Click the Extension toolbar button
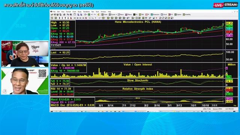This screenshot has width=240, height=135. [x=155, y=15]
